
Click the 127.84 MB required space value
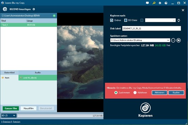(x=148, y=45)
